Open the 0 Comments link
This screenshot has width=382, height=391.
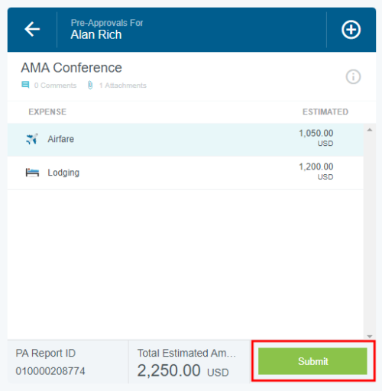point(55,86)
